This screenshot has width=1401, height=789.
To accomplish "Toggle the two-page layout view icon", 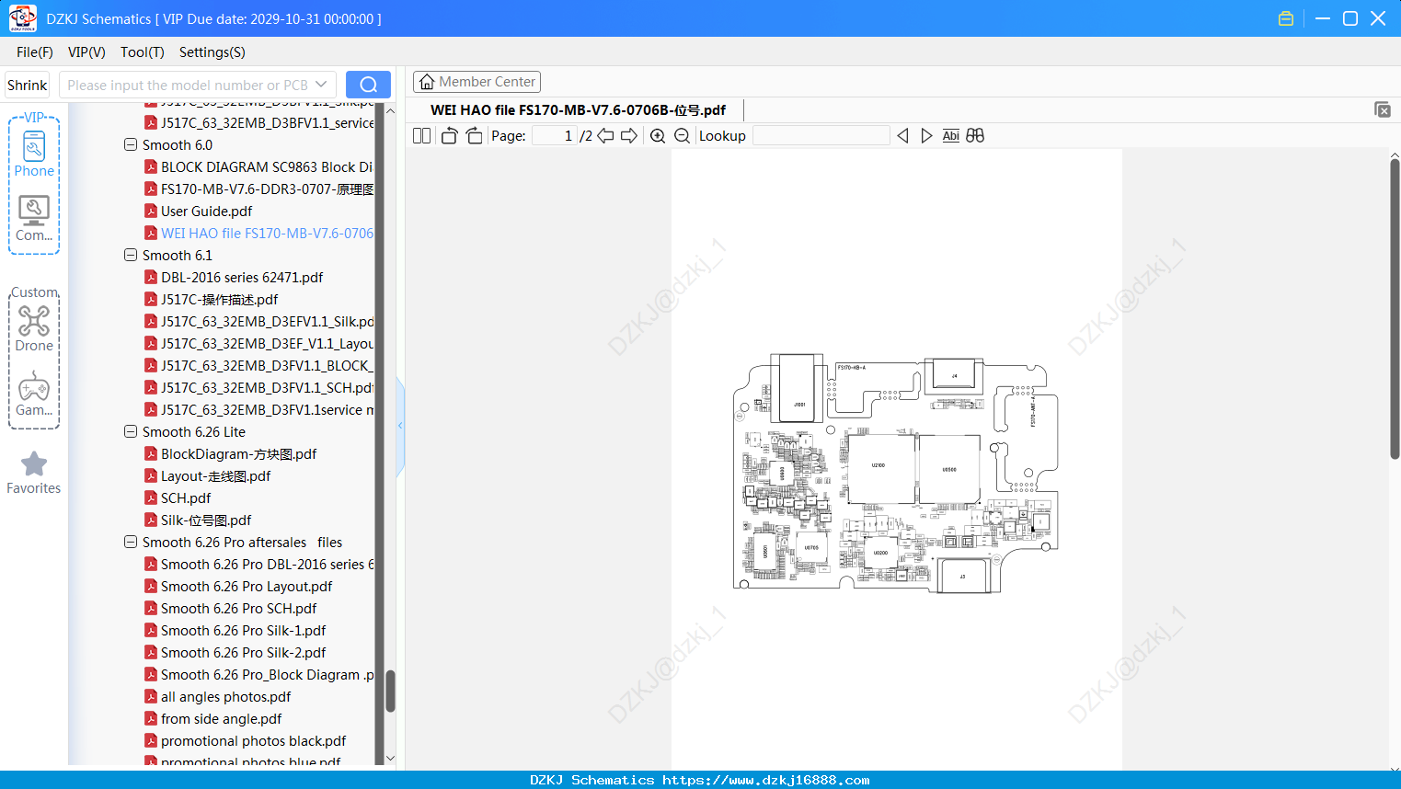I will pos(421,136).
